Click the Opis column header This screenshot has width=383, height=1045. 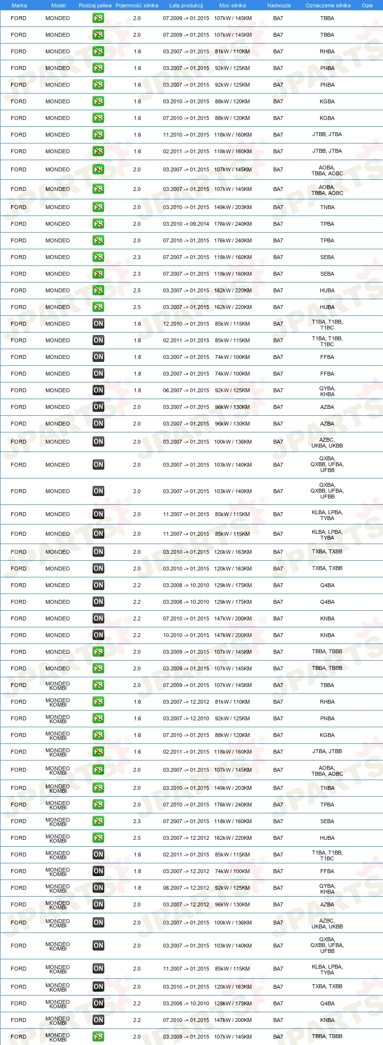pyautogui.click(x=367, y=5)
